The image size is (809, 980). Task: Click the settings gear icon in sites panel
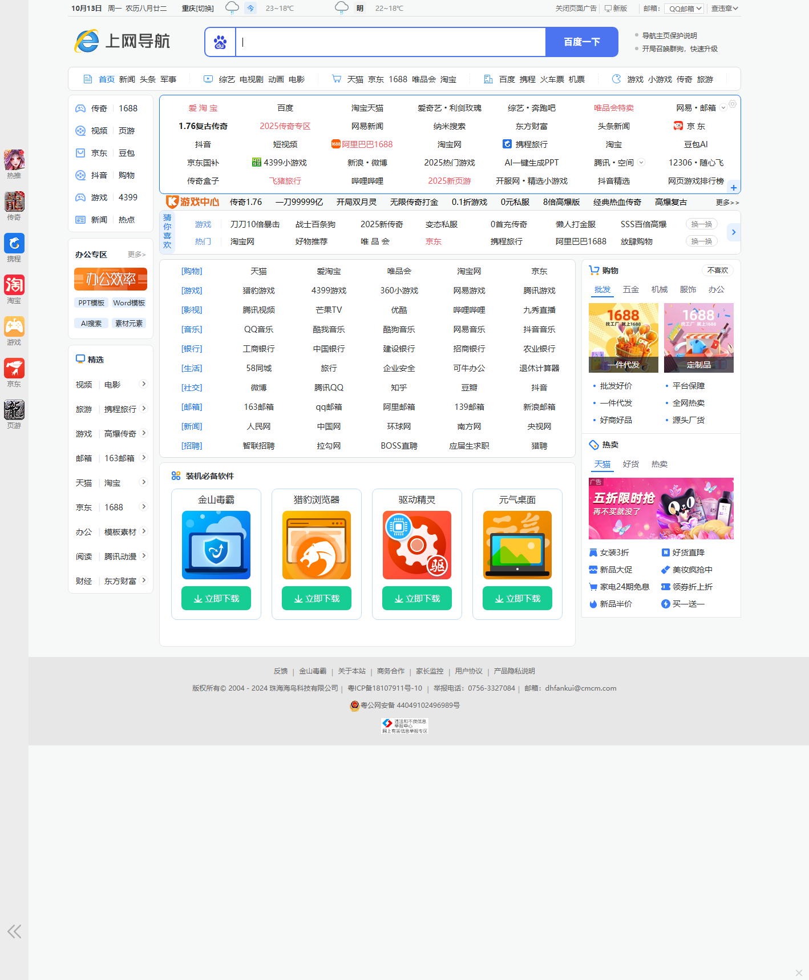733,104
